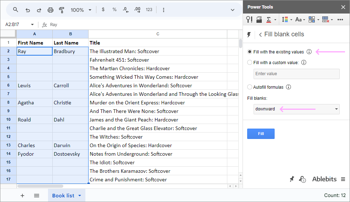The width and height of the screenshot is (350, 202).
Task: Open the Power Tools more options ellipsis
Action: [340, 20]
